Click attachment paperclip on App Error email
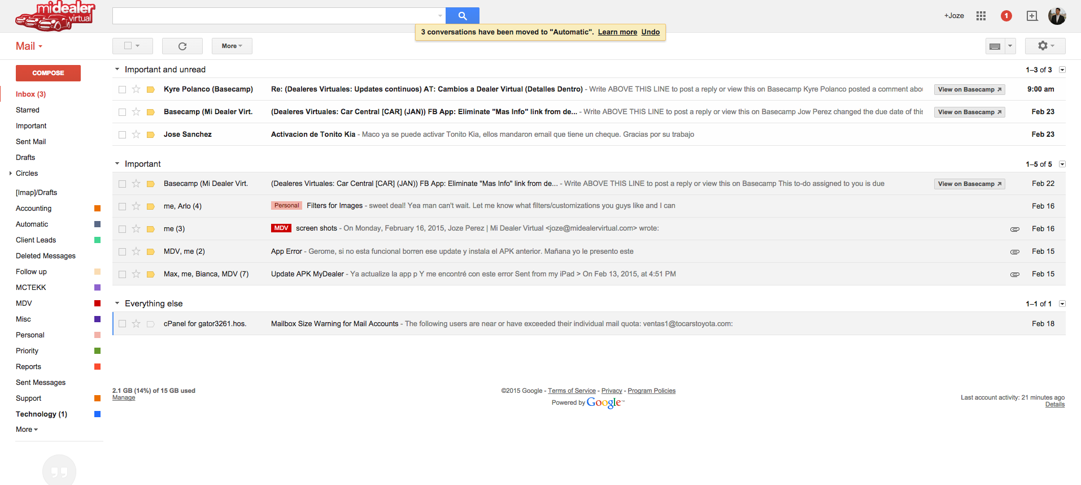The width and height of the screenshot is (1081, 485). point(1015,252)
